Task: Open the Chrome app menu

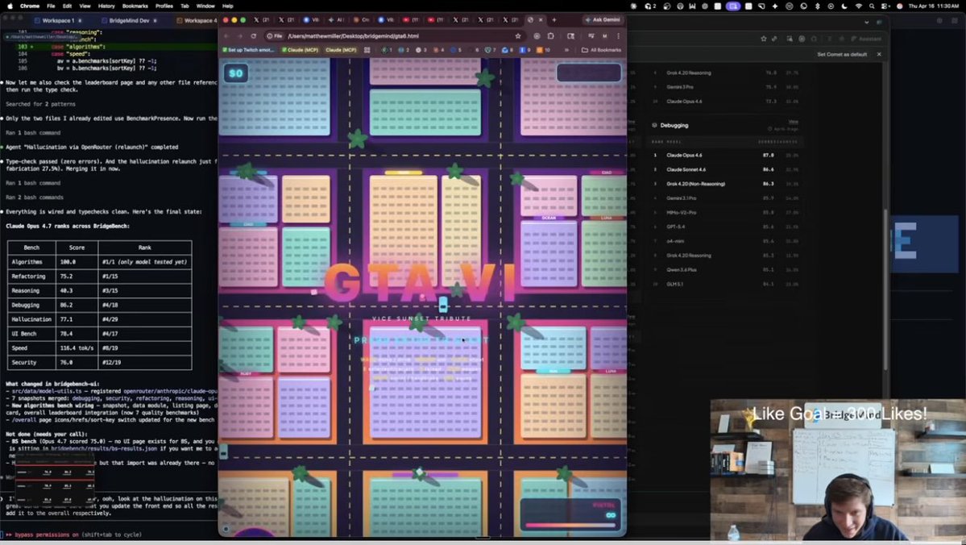Action: (30, 6)
